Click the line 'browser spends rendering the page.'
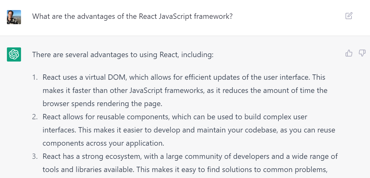Viewport: 370px width, 178px height. pyautogui.click(x=102, y=104)
